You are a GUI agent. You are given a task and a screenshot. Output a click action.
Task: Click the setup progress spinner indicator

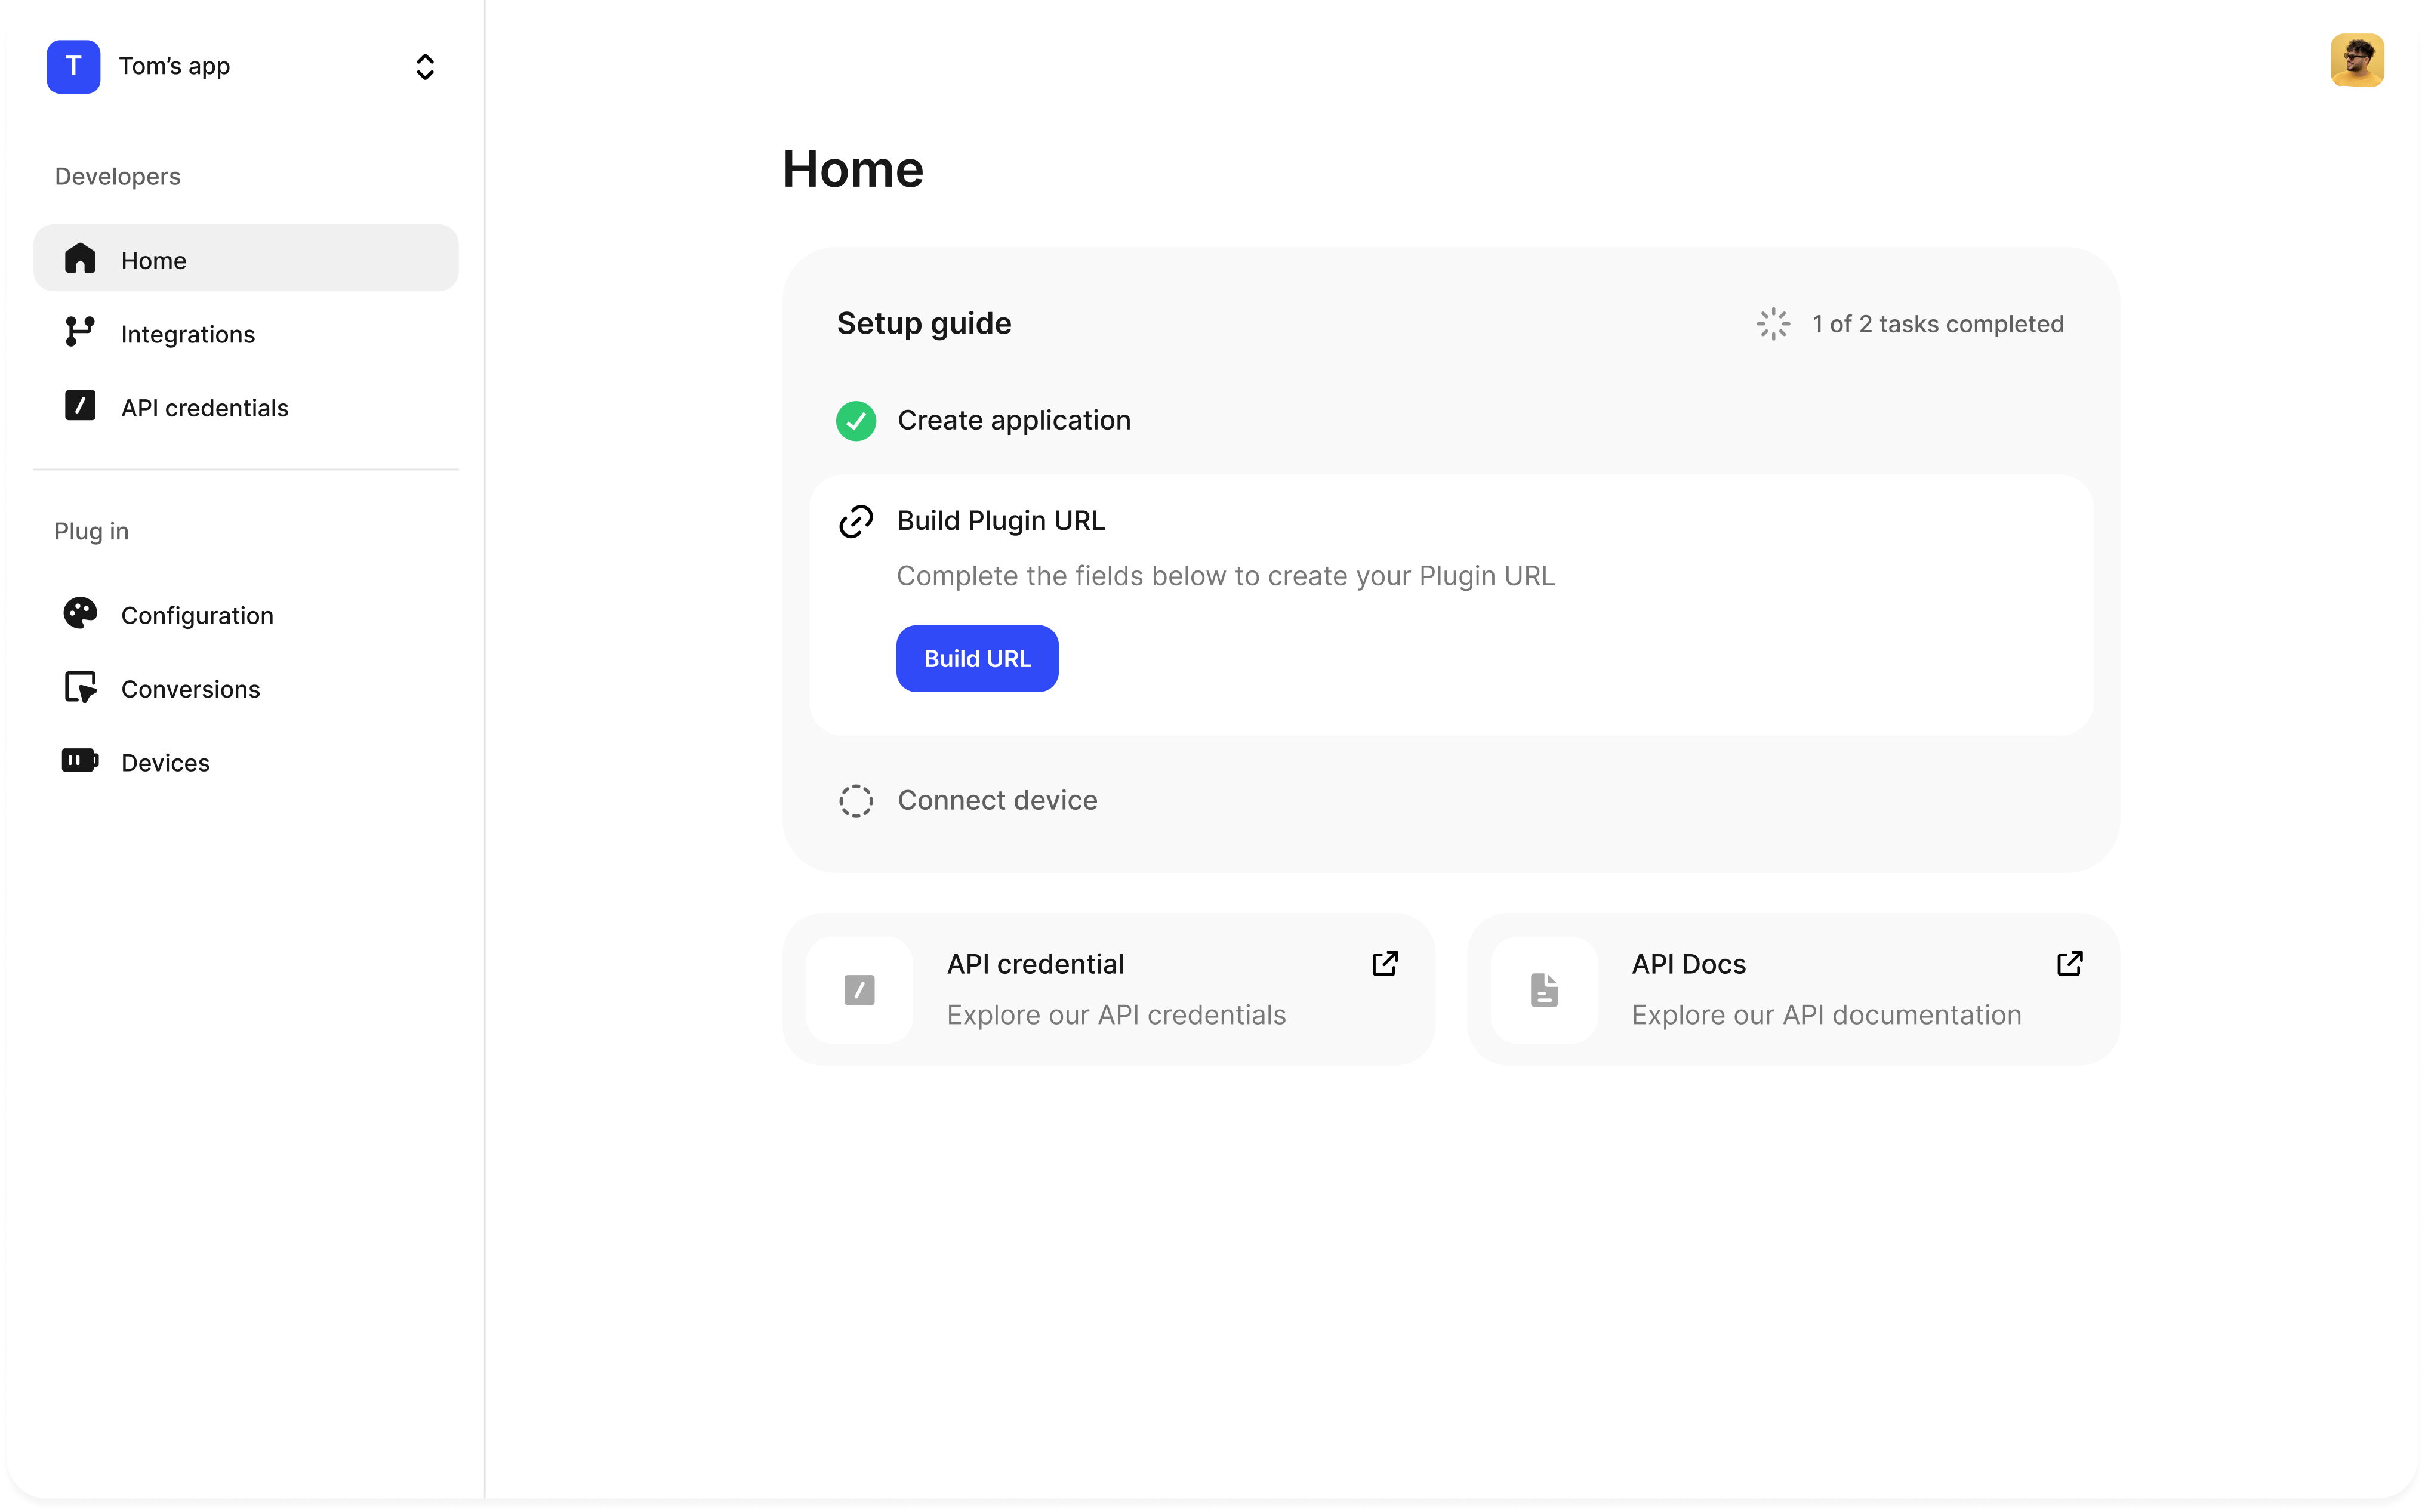coord(1771,323)
